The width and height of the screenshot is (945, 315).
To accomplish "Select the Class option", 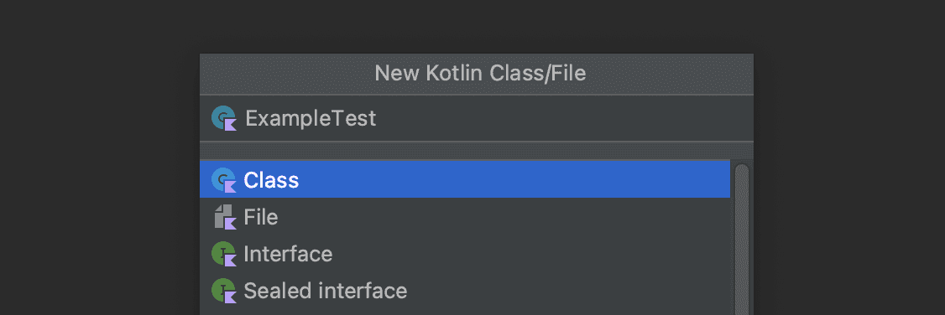I will pos(271,180).
